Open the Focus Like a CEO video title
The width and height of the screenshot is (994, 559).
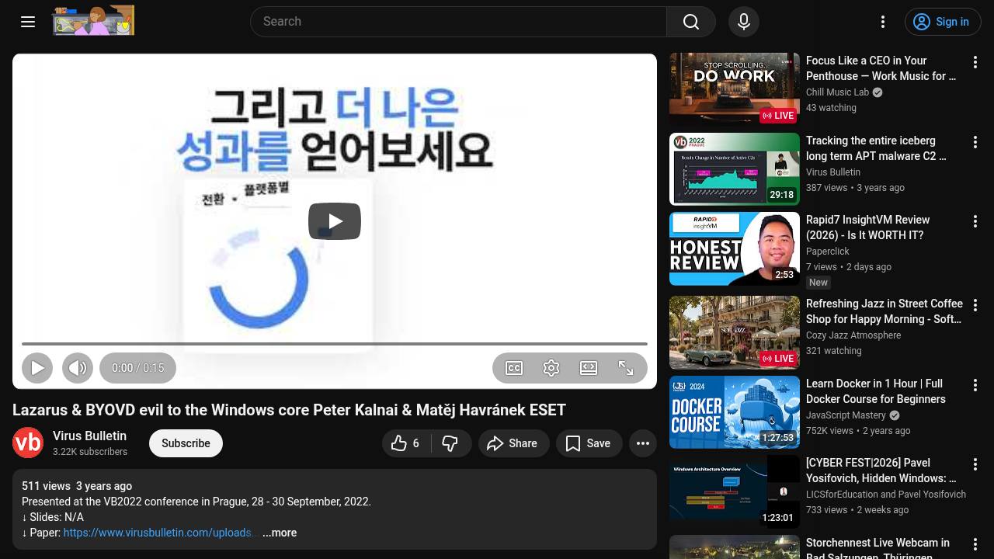881,68
